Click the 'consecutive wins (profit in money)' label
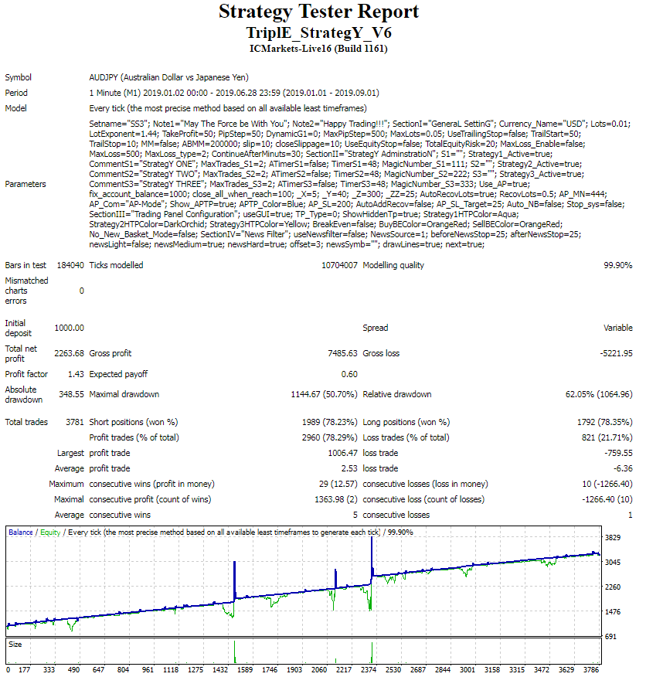 [x=151, y=484]
